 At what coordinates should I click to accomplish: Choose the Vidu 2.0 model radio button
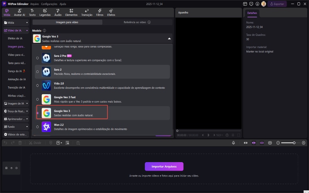pyautogui.click(x=37, y=85)
